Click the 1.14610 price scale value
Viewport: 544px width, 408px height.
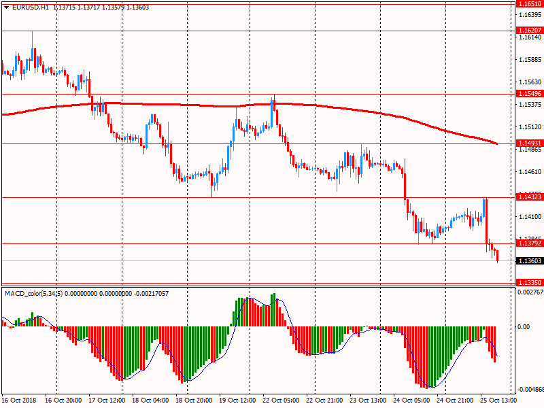(x=530, y=172)
